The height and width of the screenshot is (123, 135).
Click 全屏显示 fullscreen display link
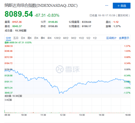(124, 38)
